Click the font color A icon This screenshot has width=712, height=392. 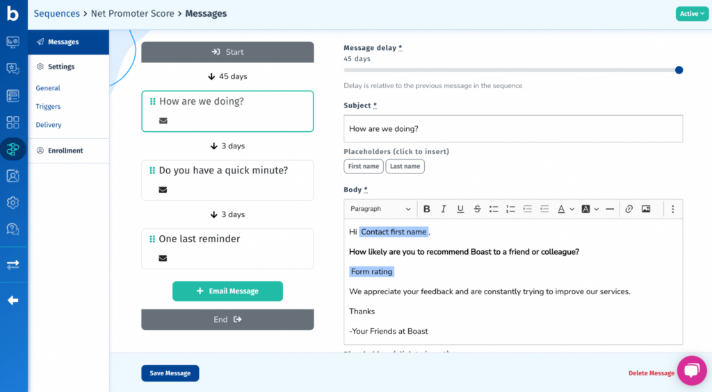(561, 209)
